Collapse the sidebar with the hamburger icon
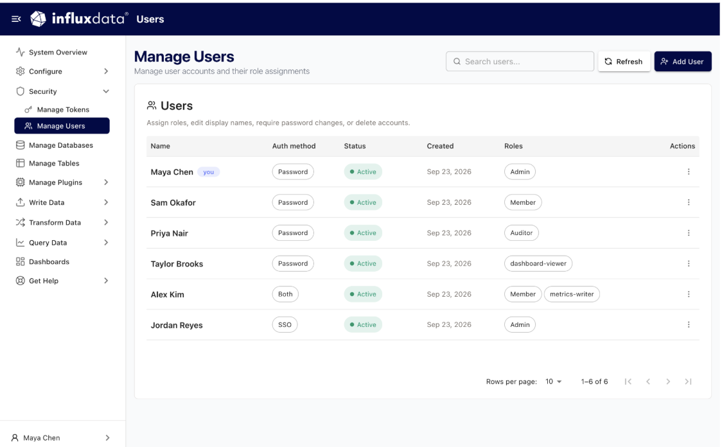The height and width of the screenshot is (447, 722). [x=16, y=19]
